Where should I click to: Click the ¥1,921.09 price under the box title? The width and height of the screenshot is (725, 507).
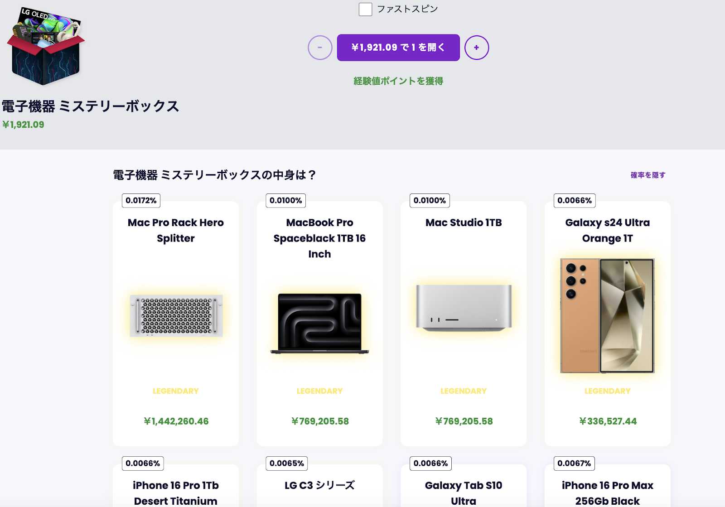click(x=23, y=125)
